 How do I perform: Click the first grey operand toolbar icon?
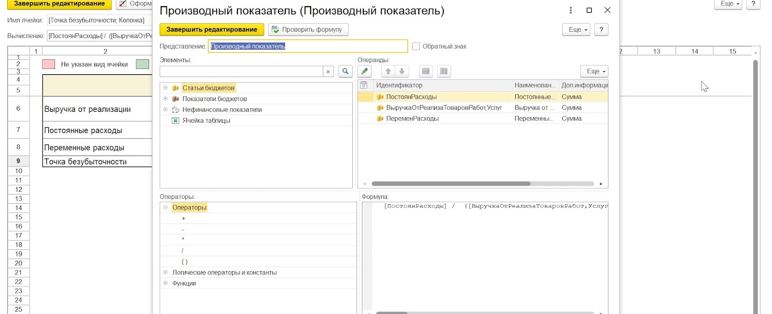(x=426, y=71)
